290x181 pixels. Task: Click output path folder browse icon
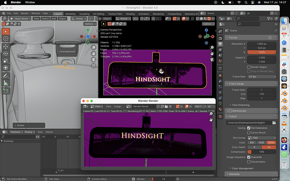click(x=274, y=123)
